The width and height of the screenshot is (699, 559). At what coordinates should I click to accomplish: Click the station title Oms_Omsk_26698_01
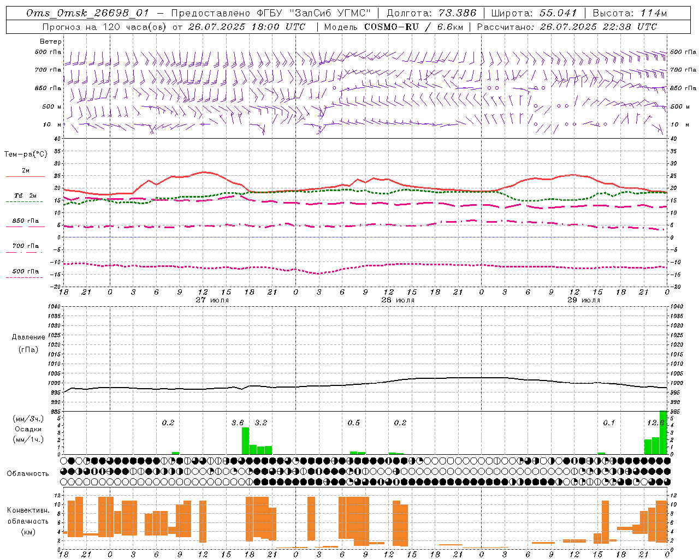[x=87, y=13]
